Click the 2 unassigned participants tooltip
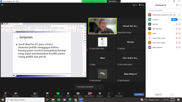The height and width of the screenshot is (102, 182). [89, 87]
